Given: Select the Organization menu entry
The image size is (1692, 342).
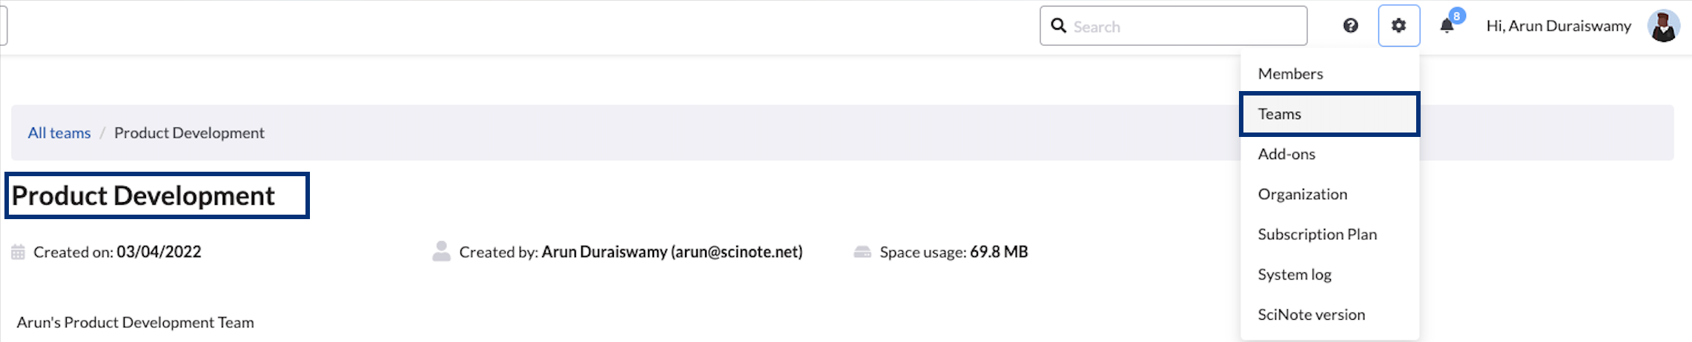Looking at the screenshot, I should pos(1302,194).
